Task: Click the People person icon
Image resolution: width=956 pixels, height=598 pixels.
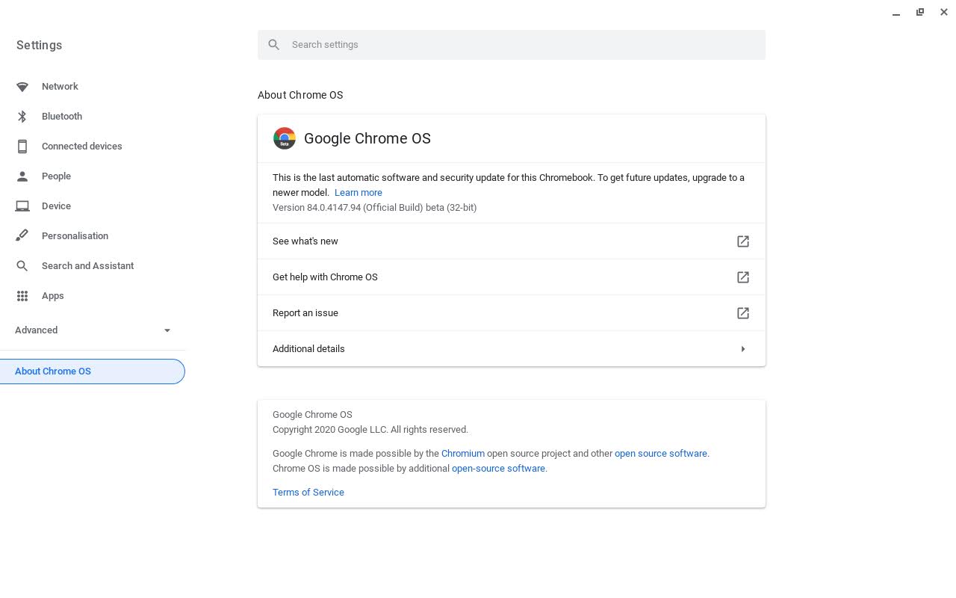Action: coord(22,176)
